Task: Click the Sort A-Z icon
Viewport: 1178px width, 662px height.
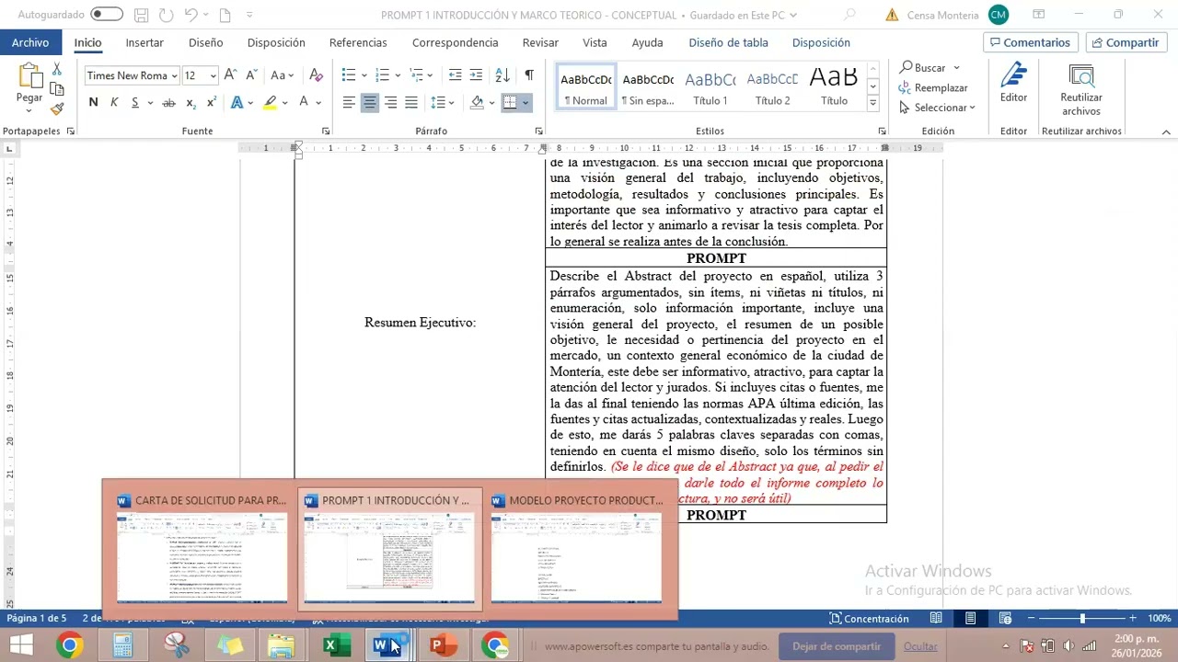Action: [x=502, y=75]
